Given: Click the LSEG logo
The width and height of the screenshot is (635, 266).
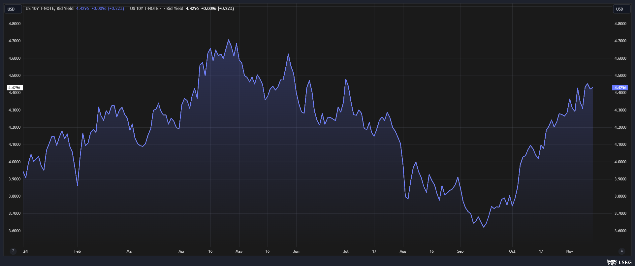Looking at the screenshot, I should coord(620,262).
